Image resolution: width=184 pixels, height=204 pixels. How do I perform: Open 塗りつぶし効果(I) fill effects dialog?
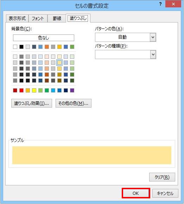click(32, 103)
